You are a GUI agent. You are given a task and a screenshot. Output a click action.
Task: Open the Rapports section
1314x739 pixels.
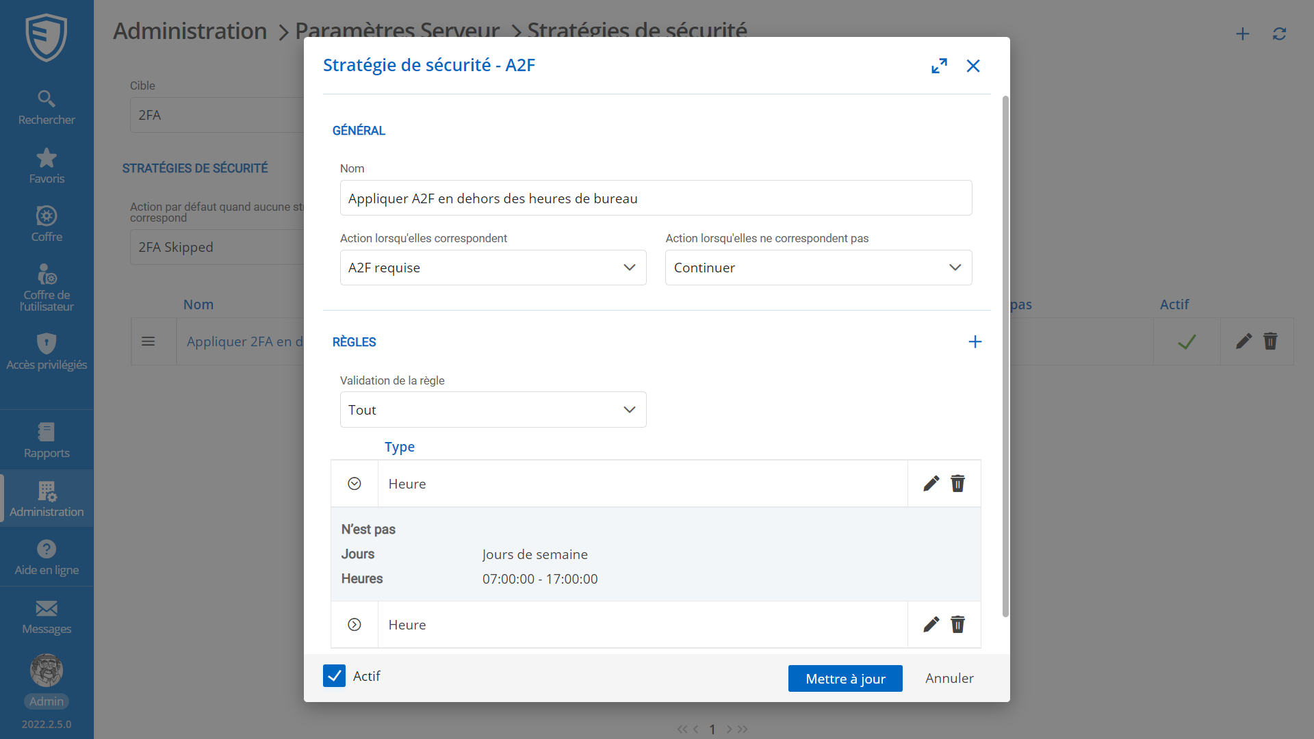pos(46,440)
